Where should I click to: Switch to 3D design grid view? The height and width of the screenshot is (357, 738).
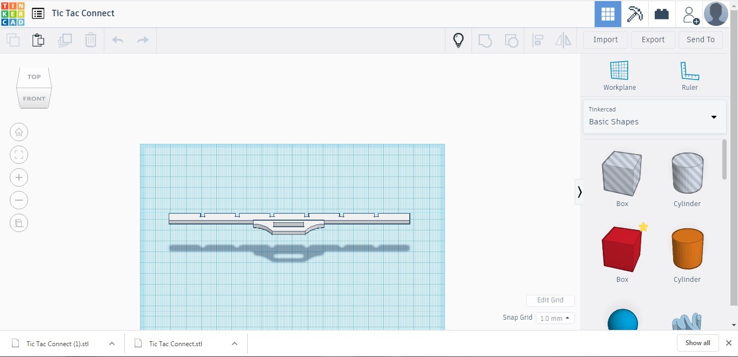tap(608, 14)
